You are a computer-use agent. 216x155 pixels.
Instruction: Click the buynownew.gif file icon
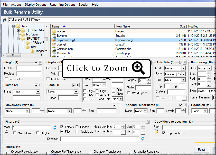pyautogui.click(x=54, y=40)
